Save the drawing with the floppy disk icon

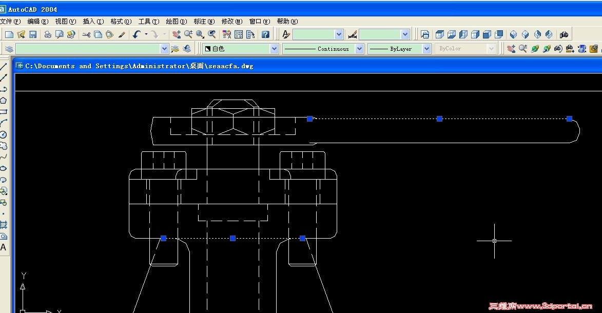(x=33, y=34)
